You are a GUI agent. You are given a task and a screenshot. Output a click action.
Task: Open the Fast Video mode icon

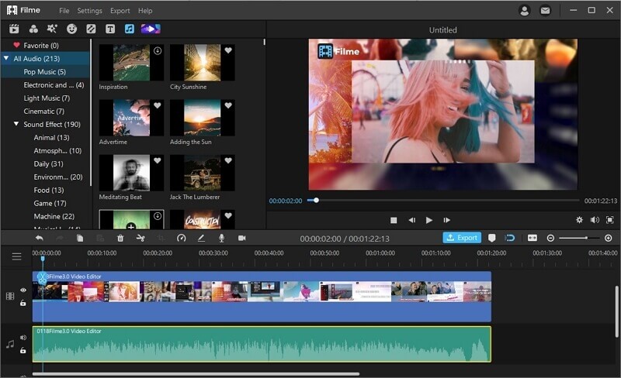pyautogui.click(x=151, y=29)
